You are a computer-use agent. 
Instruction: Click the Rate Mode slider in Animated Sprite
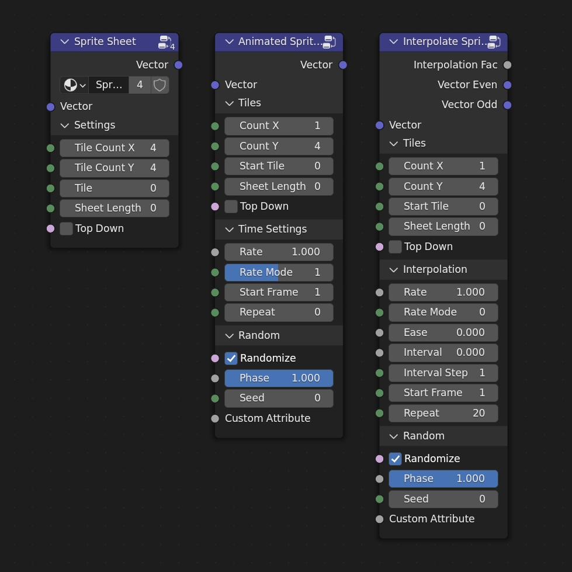tap(279, 272)
